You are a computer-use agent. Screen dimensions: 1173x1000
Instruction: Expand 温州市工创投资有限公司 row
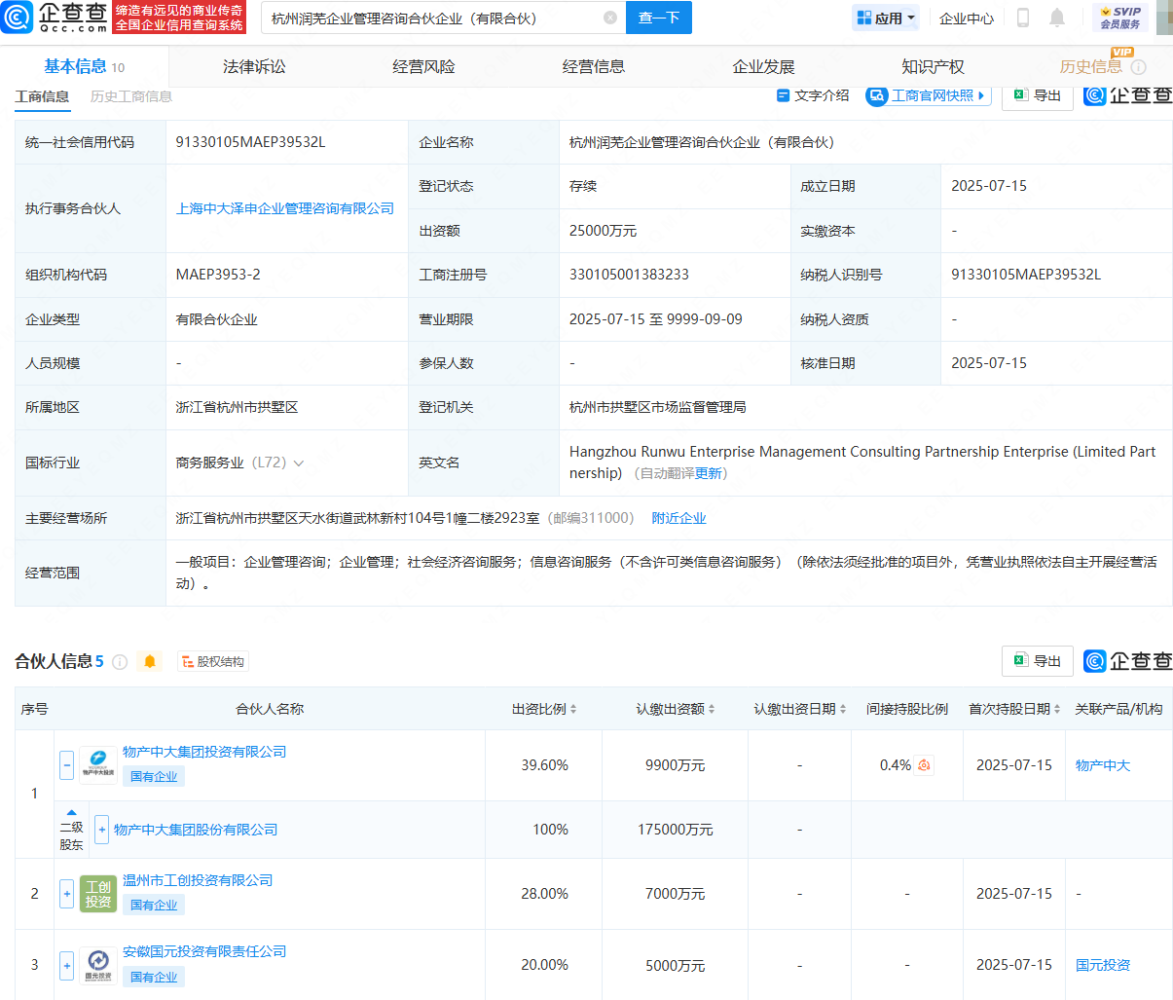(66, 893)
